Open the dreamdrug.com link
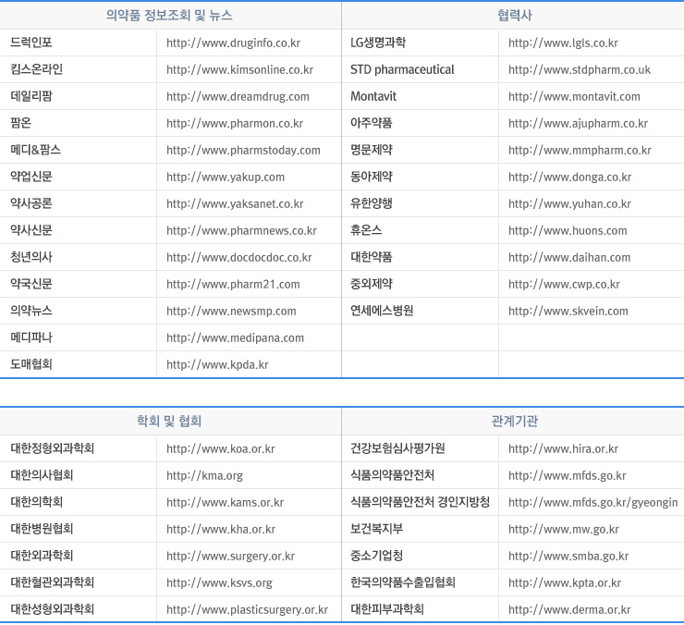 tap(238, 97)
